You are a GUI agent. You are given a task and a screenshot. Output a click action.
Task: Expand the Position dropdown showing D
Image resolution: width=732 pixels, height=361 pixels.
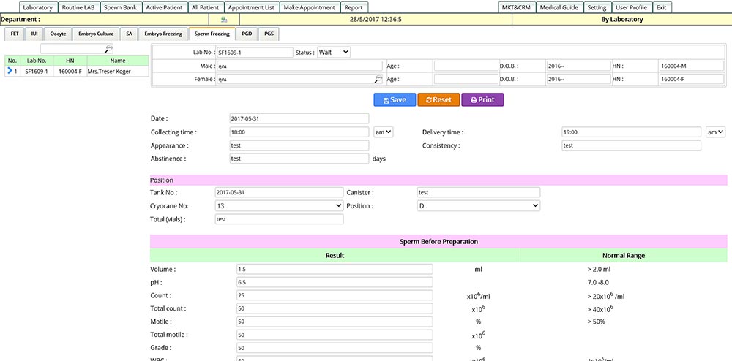coord(479,205)
